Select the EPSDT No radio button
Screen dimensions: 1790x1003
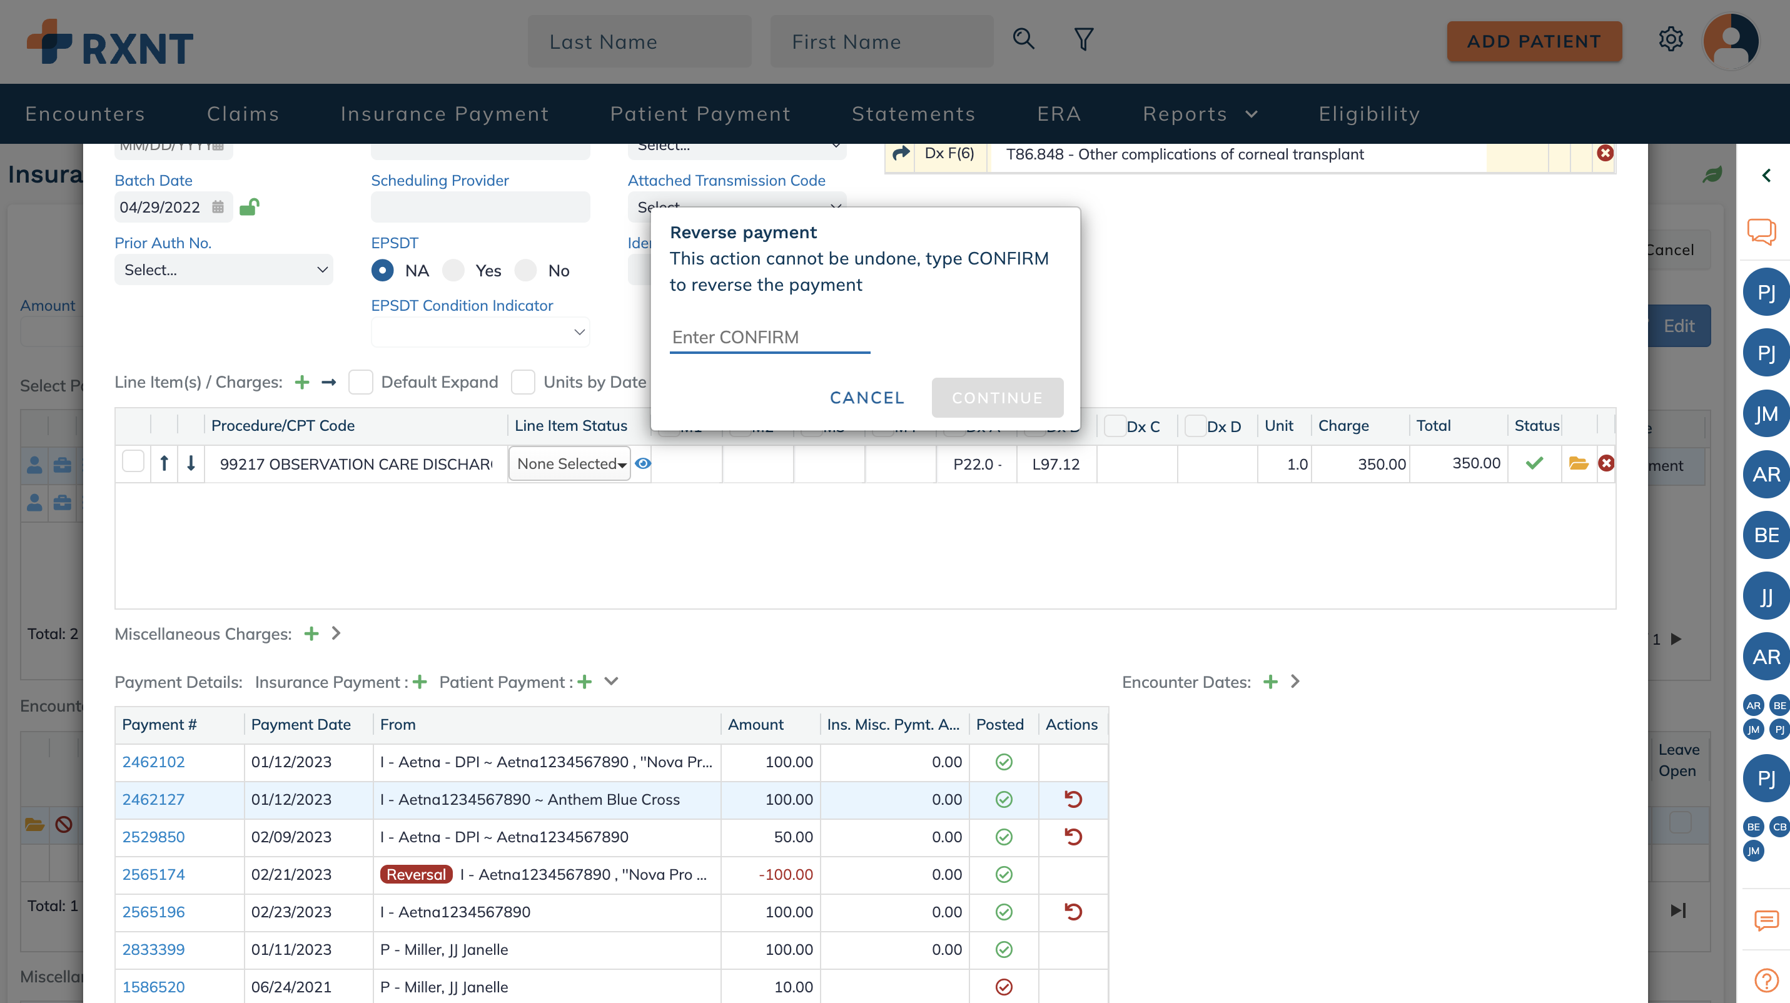(x=525, y=270)
